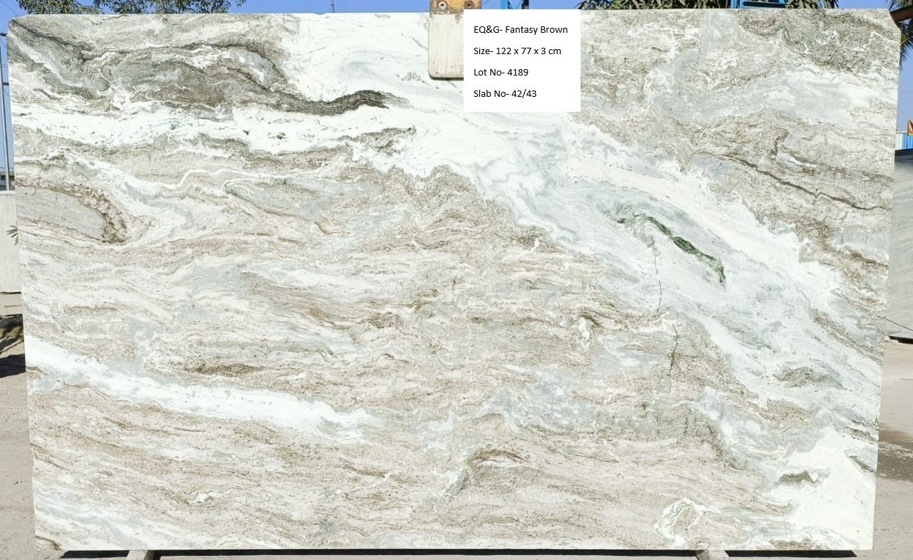Viewport: 913px width, 560px height.
Task: Select the 'Slab No- 42/43' text
Action: (505, 93)
